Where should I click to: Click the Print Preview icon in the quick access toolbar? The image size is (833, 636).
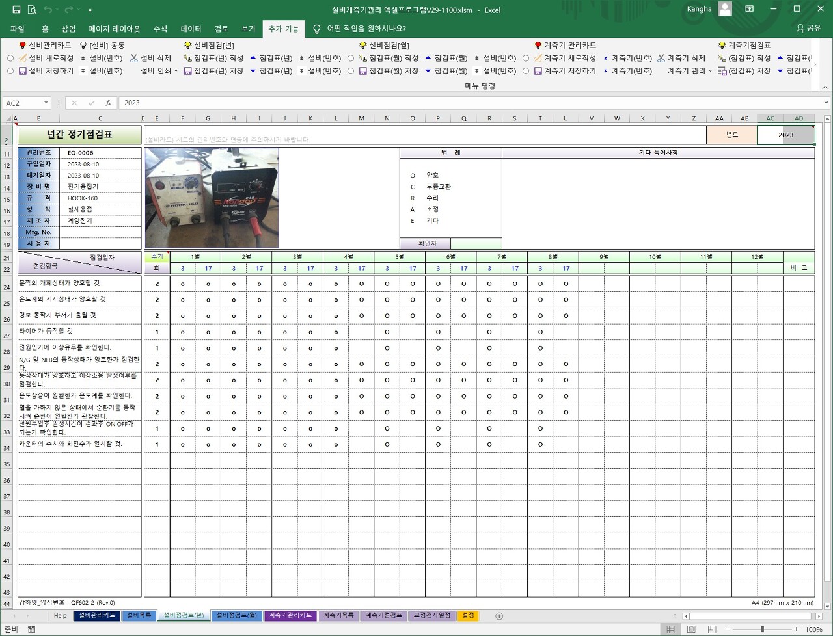pyautogui.click(x=32, y=10)
